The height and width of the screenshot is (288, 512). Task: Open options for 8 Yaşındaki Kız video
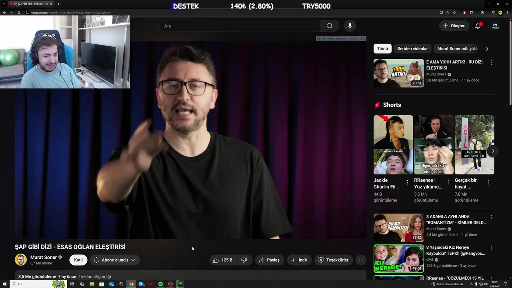click(492, 248)
